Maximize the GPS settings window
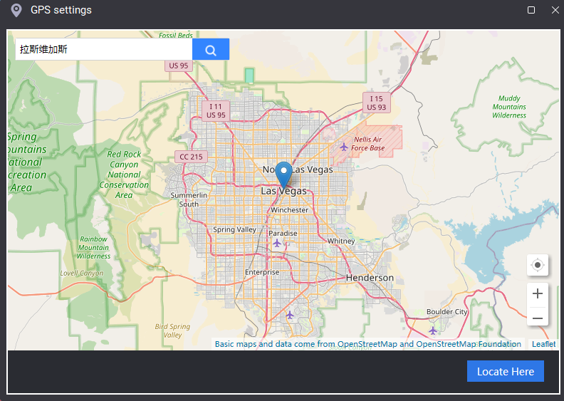Image resolution: width=564 pixels, height=401 pixels. [531, 10]
